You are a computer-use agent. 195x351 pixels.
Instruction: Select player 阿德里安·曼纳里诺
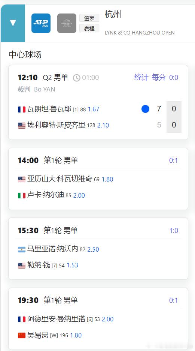click(x=56, y=319)
